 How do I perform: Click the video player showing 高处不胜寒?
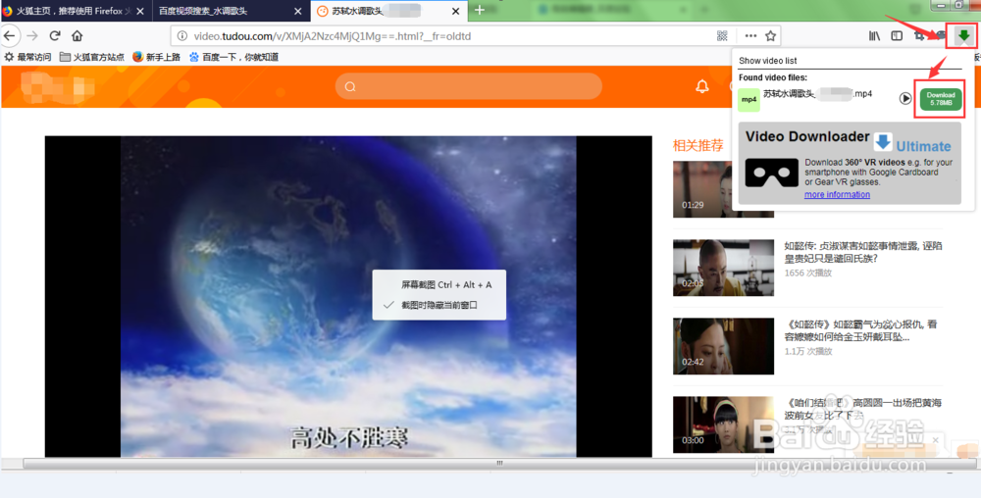coord(348,297)
